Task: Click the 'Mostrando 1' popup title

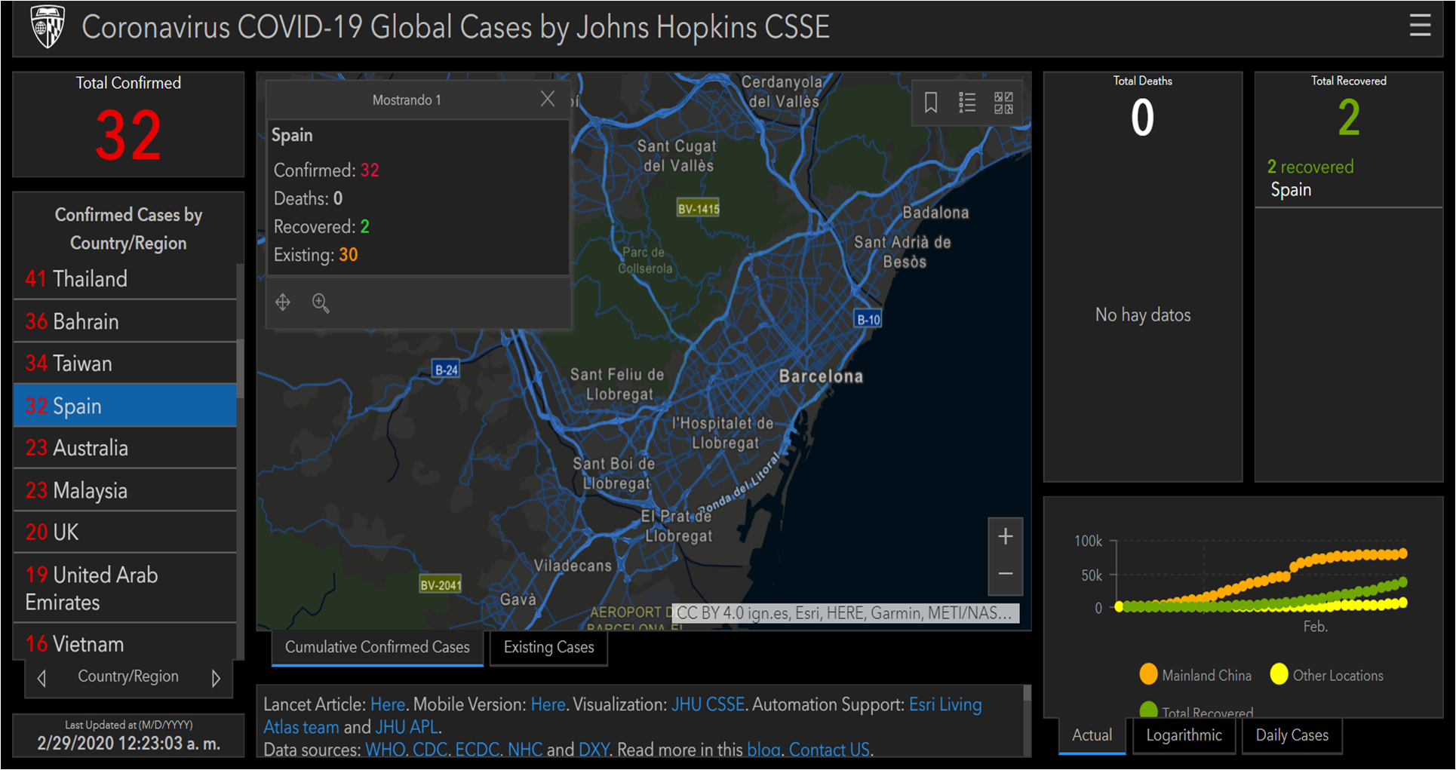Action: point(407,100)
